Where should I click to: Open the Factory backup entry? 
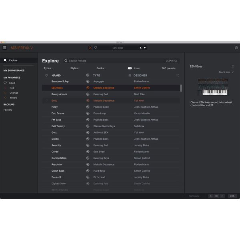coord(8,110)
